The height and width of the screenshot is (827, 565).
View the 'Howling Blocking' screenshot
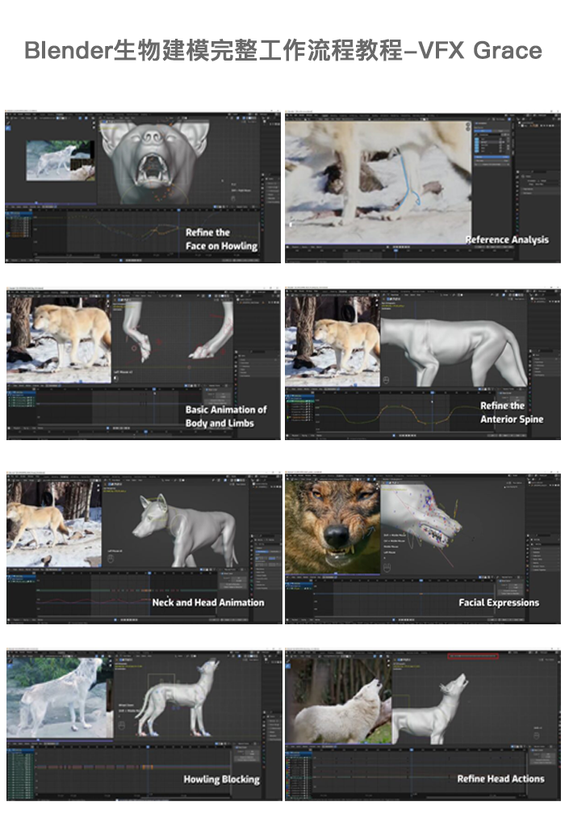pos(144,725)
